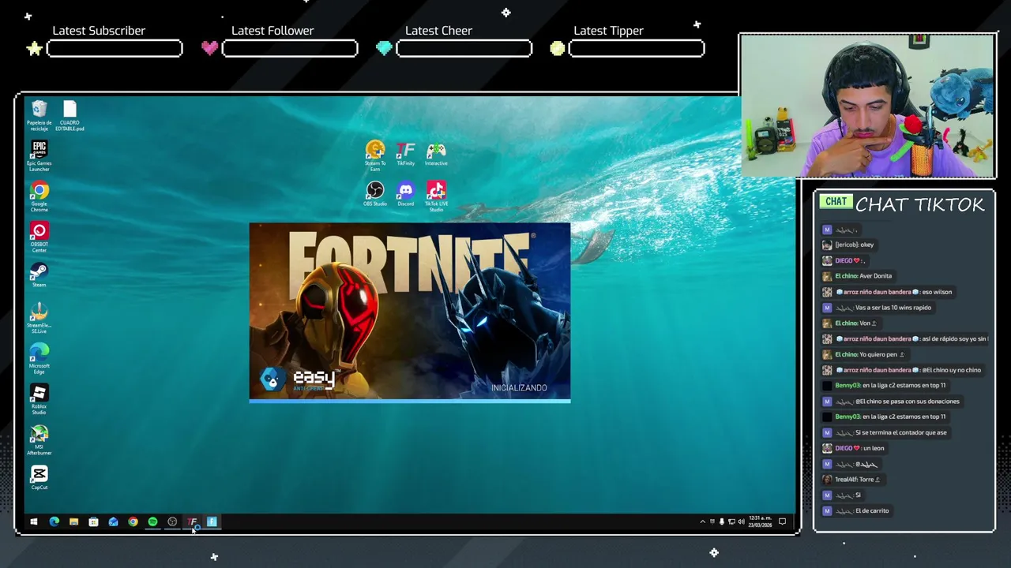Viewport: 1011px width, 568px height.
Task: Click chat message 'Yo quiero pen'
Action: (x=878, y=354)
